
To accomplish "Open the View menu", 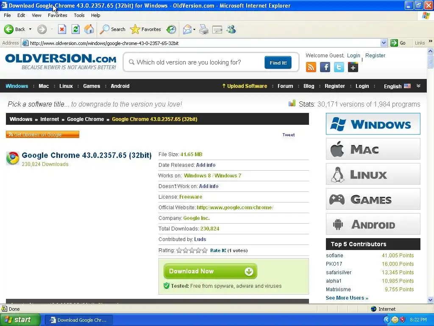I will (36, 15).
